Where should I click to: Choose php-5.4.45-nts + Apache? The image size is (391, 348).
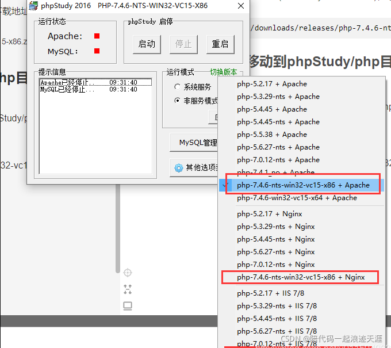(302, 122)
